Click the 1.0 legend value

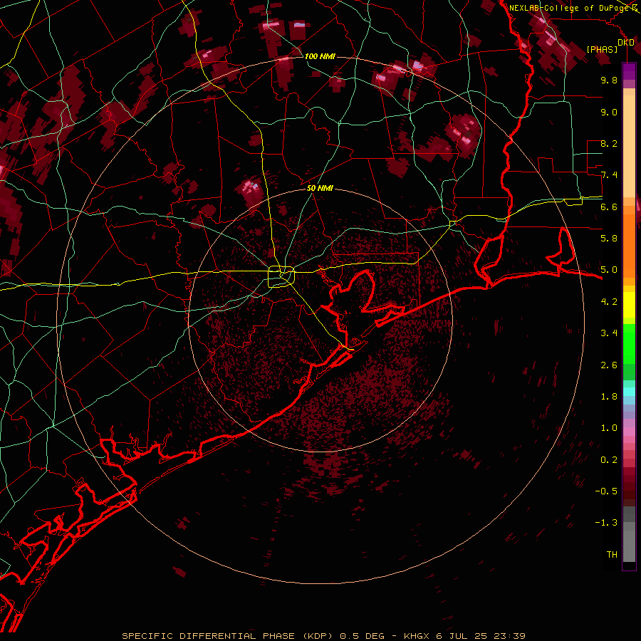pos(609,428)
